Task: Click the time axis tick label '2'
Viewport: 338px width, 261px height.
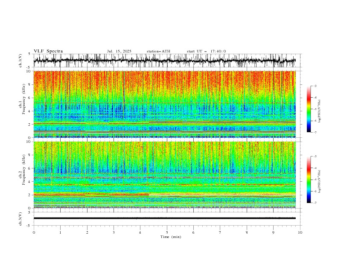Action: tap(87, 232)
